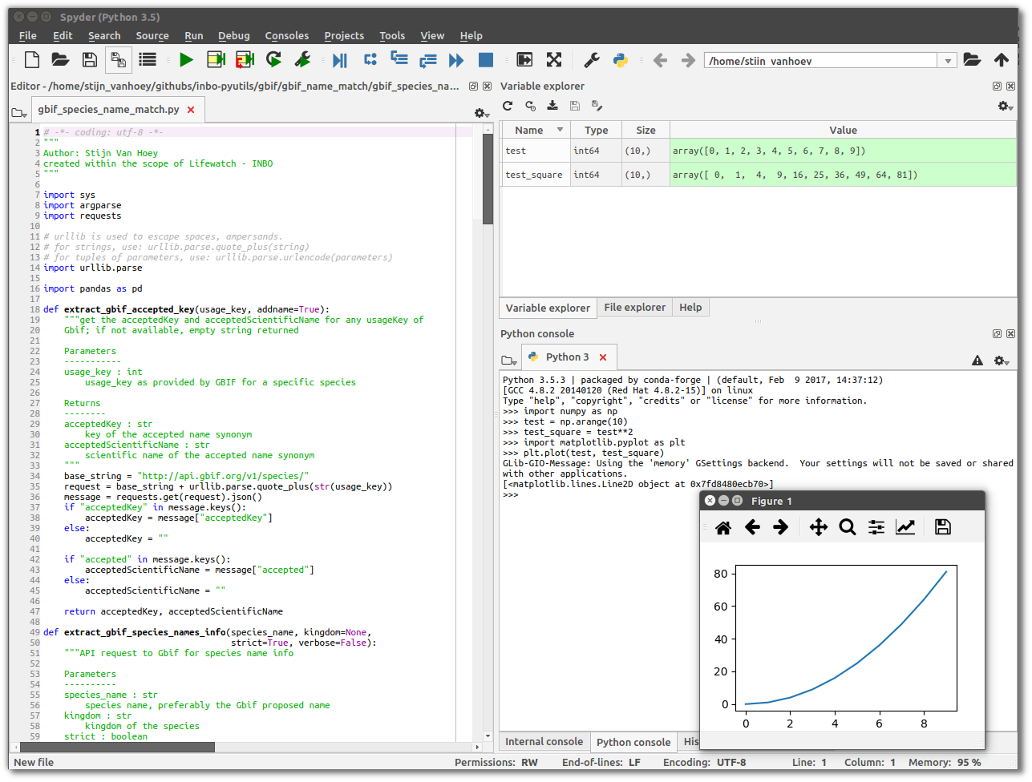Image resolution: width=1032 pixels, height=782 pixels.
Task: Go to previous view in Figure 1
Action: (752, 527)
